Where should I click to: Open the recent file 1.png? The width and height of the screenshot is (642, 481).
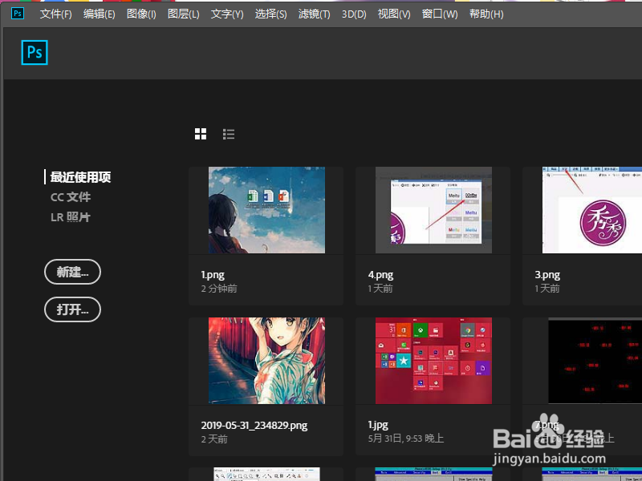266,209
